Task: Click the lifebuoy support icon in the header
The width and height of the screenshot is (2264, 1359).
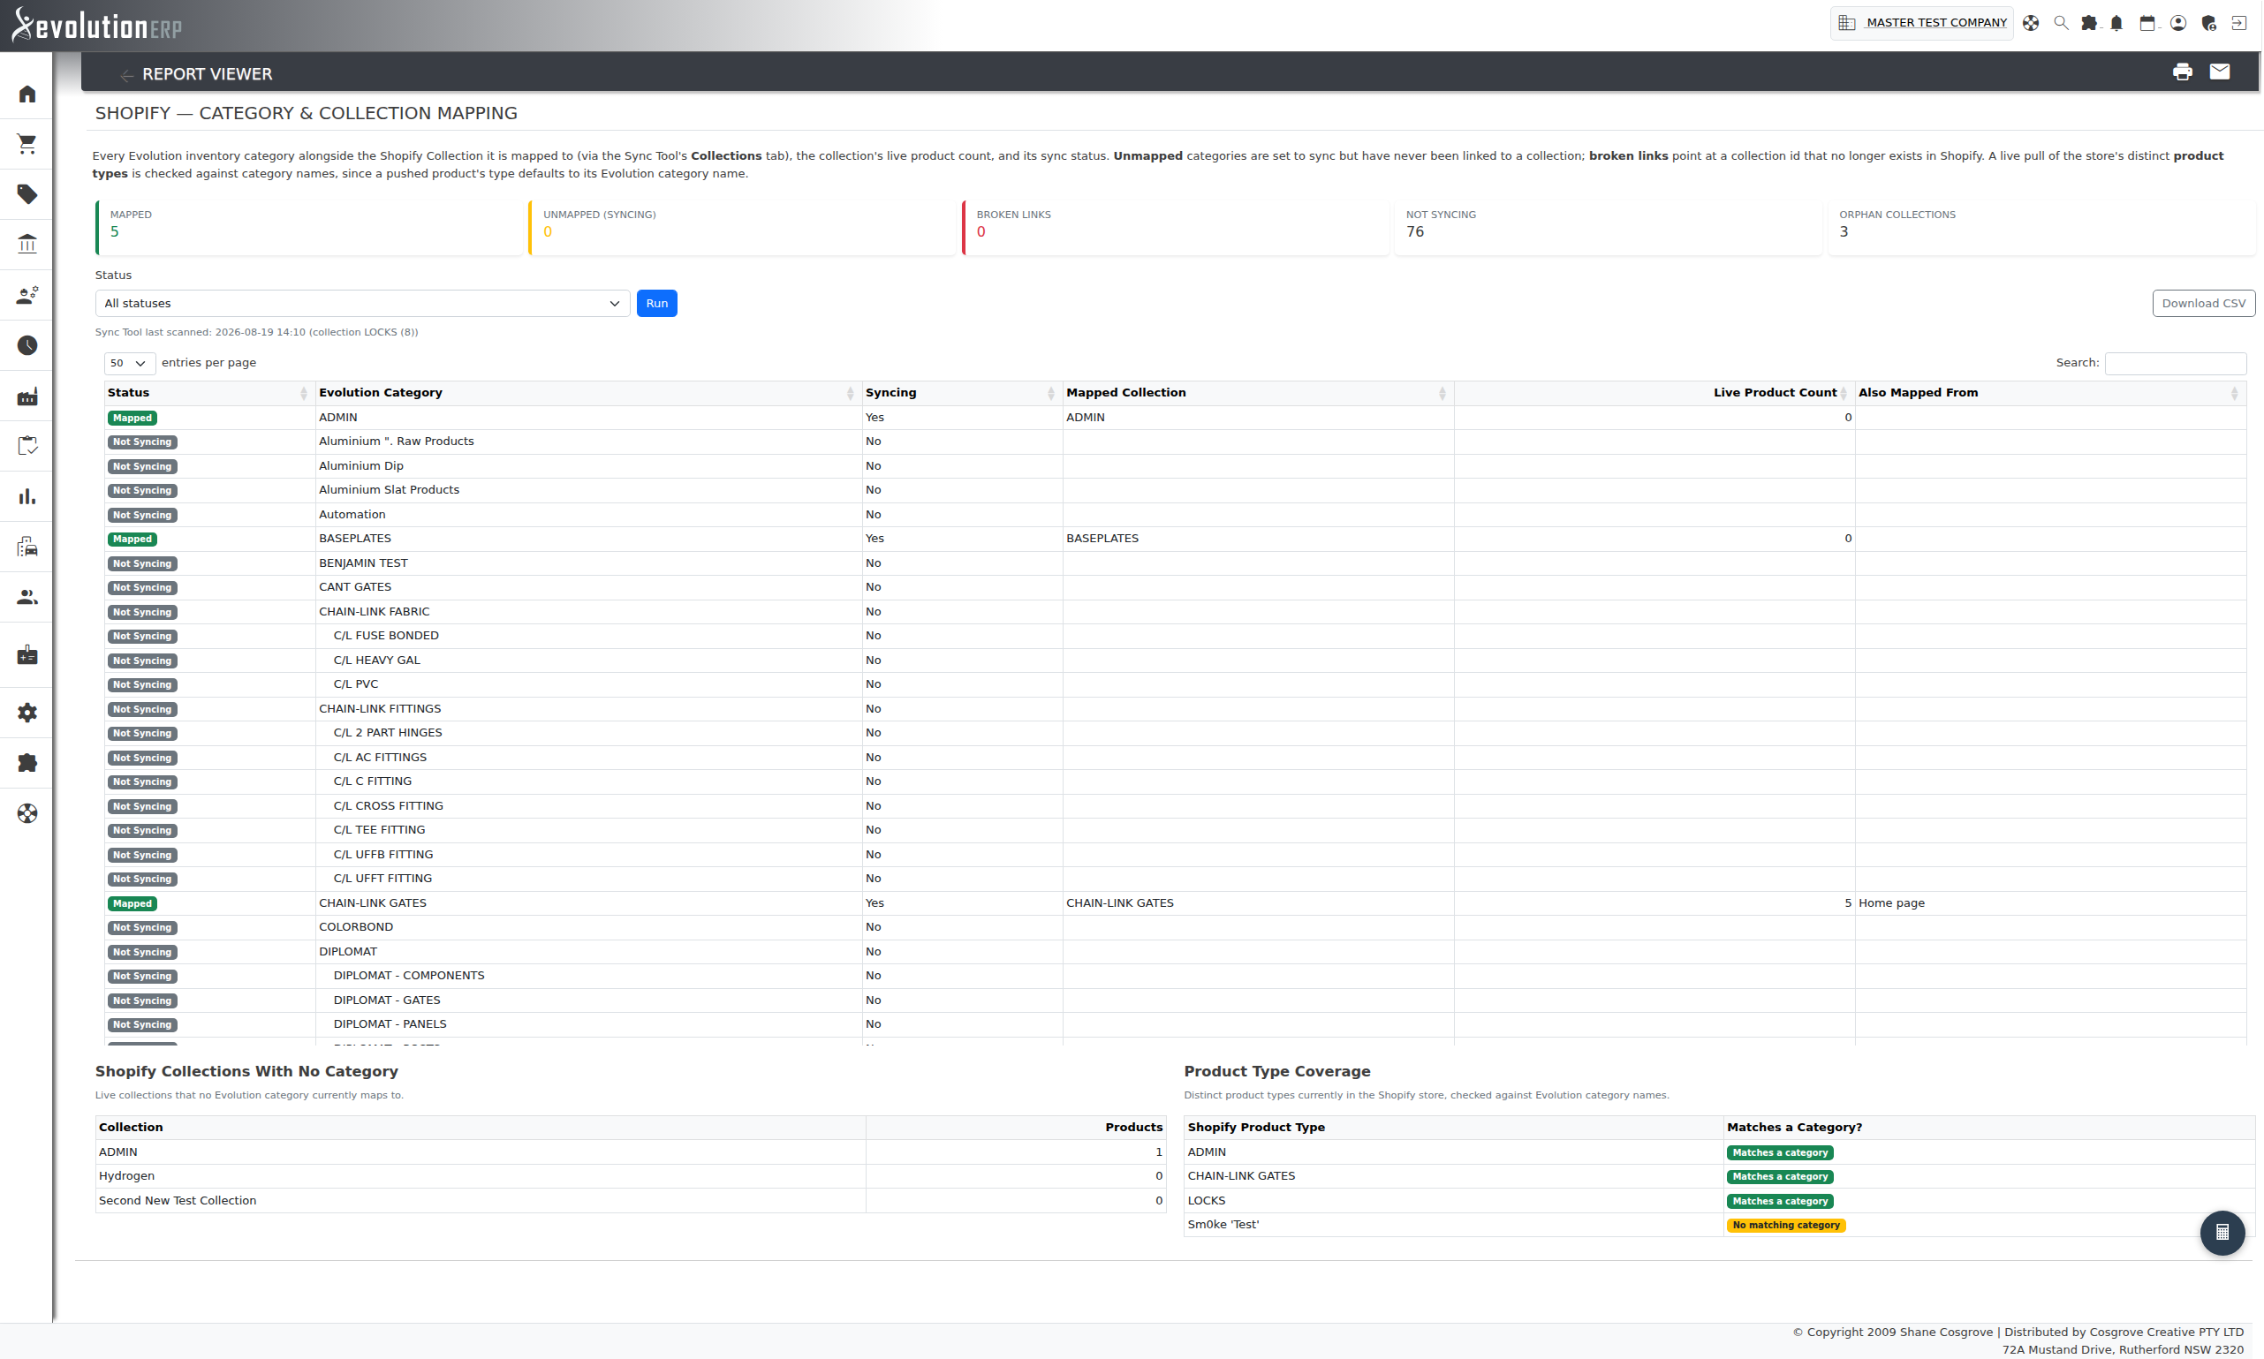Action: click(2031, 23)
